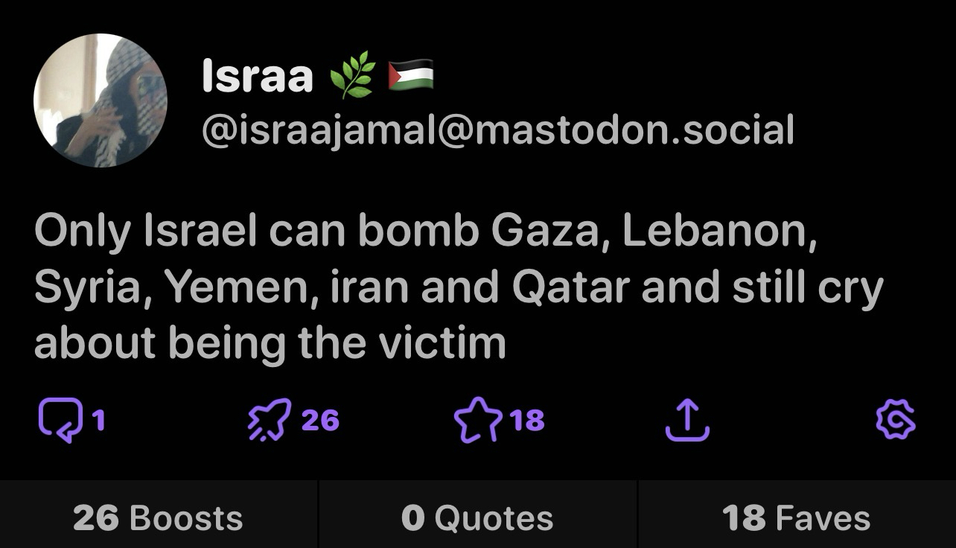
Task: Favorite the post with the star icon
Action: (477, 421)
